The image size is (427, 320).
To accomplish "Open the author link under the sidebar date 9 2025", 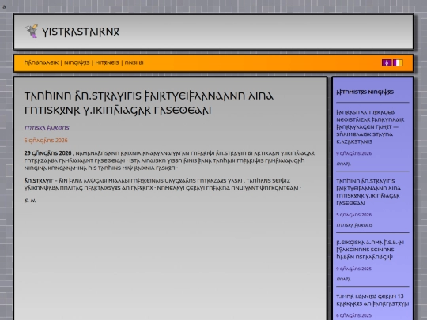I will pyautogui.click(x=343, y=279).
